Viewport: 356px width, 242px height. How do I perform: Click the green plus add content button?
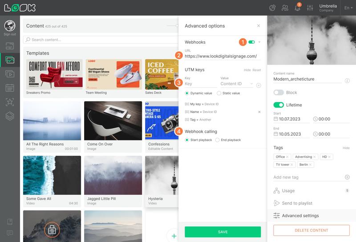click(174, 236)
